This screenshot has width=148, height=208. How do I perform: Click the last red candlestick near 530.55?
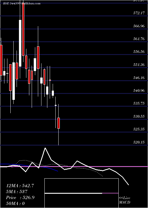tap(59, 123)
